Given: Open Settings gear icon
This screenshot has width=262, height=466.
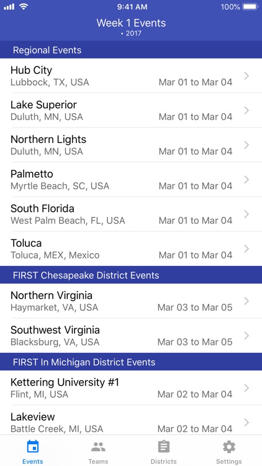Looking at the screenshot, I should pos(229,446).
